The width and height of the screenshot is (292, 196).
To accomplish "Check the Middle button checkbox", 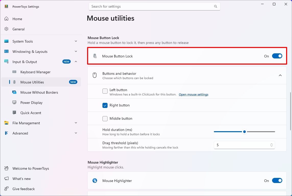I will coord(105,119).
